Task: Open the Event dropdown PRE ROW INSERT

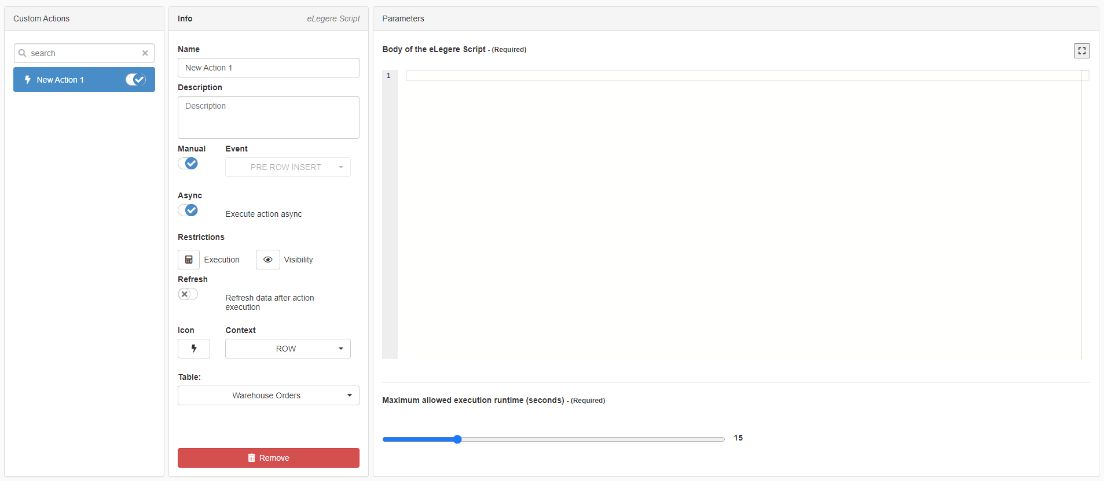Action: [288, 167]
